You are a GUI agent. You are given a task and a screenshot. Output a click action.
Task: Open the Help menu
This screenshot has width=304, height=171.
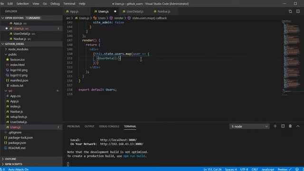82,4
